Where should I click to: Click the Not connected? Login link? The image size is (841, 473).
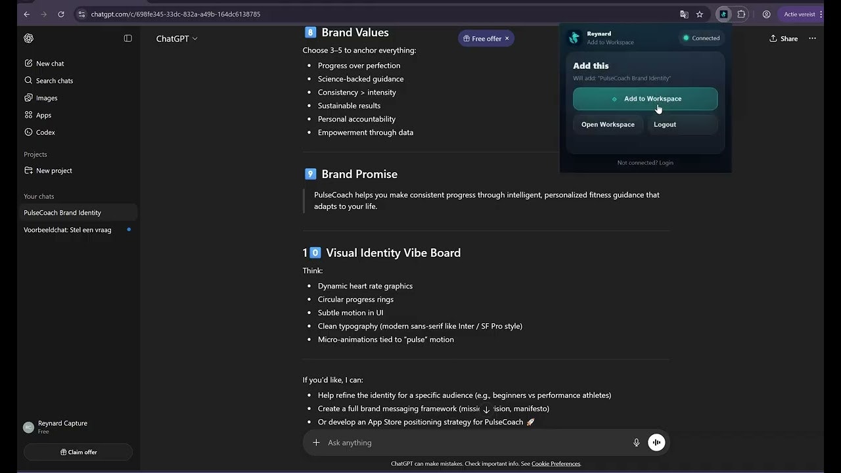click(645, 163)
